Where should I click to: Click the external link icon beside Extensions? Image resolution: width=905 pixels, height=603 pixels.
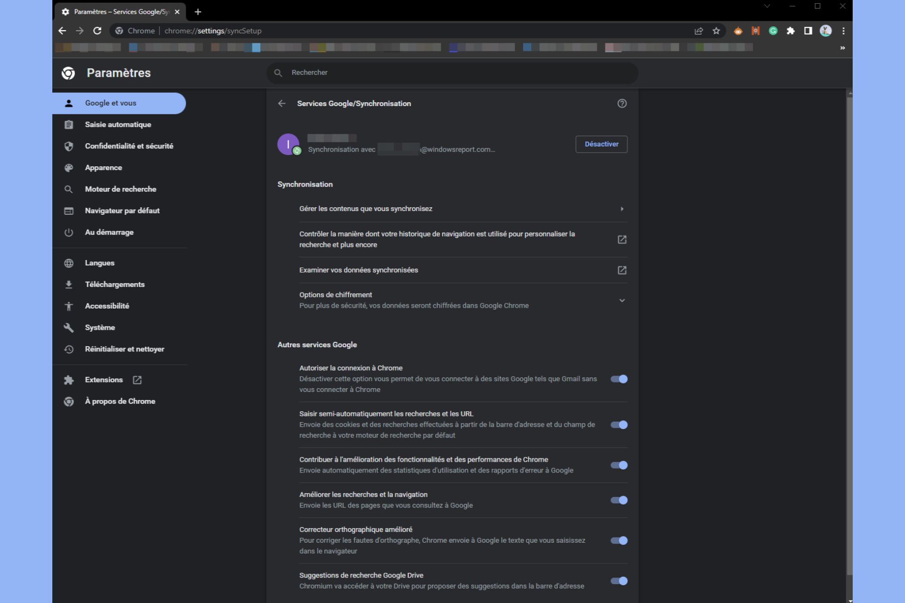pos(137,380)
